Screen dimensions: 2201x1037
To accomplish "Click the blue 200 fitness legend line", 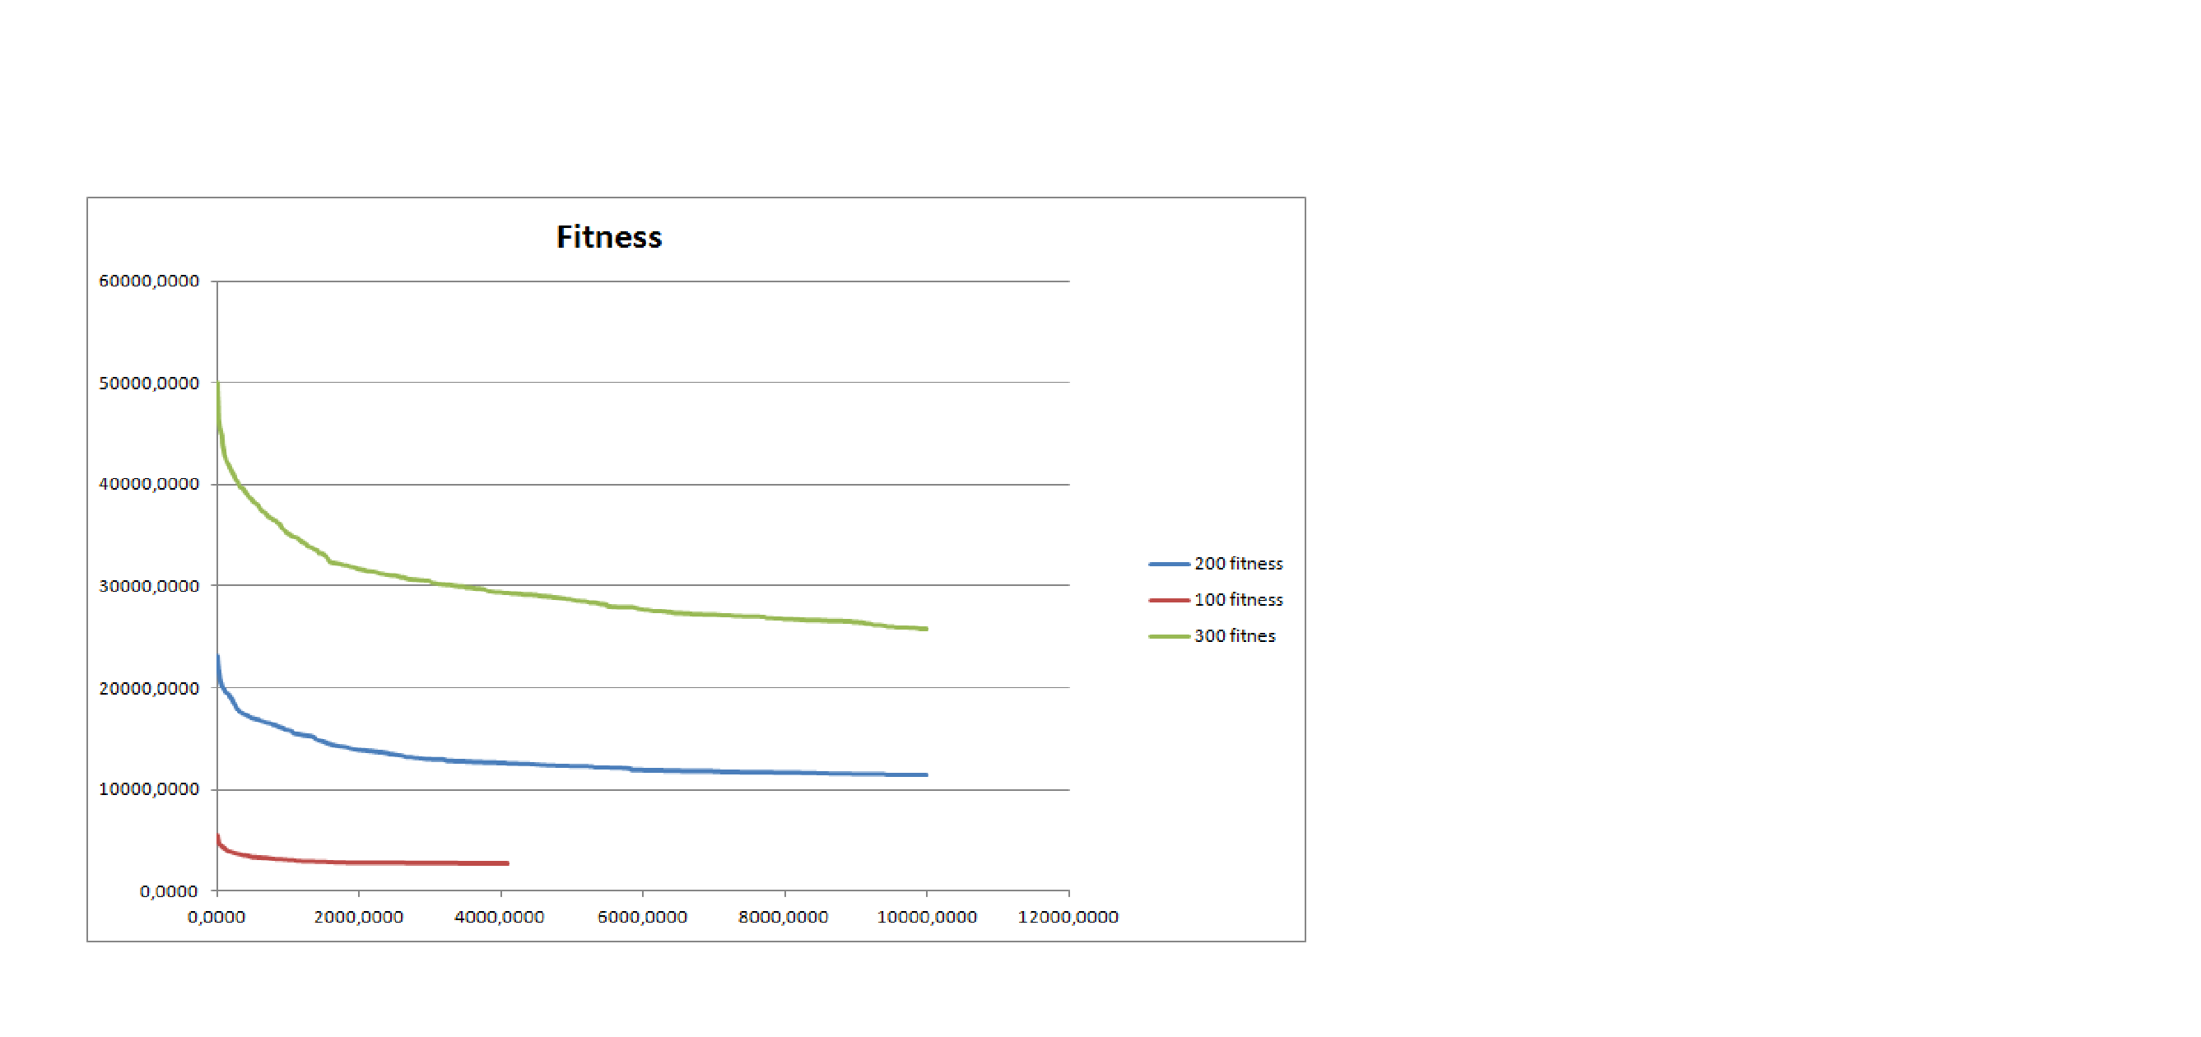I will click(1169, 564).
